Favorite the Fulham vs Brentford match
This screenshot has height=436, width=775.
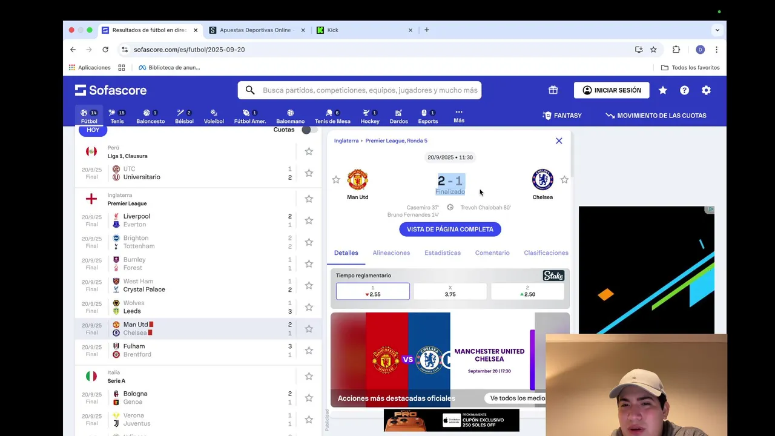point(309,351)
